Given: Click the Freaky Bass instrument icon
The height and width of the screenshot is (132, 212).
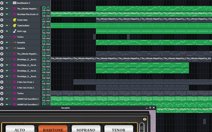Looking at the screenshot, I should (15, 20).
